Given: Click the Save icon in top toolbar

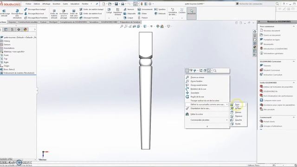Looking at the screenshot, I should 116,4.
